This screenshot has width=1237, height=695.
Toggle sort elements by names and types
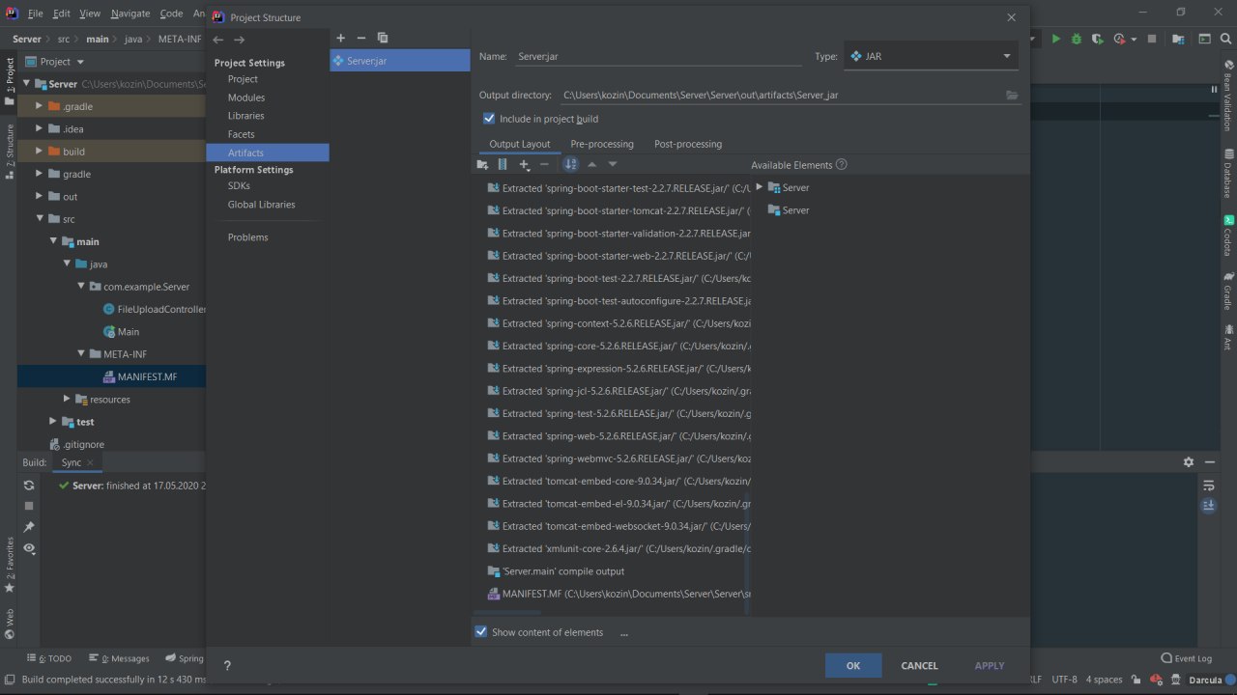570,164
